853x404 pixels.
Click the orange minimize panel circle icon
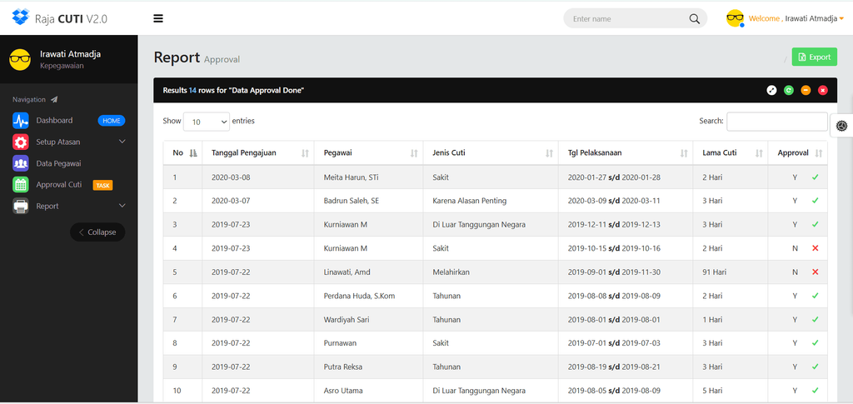(806, 90)
